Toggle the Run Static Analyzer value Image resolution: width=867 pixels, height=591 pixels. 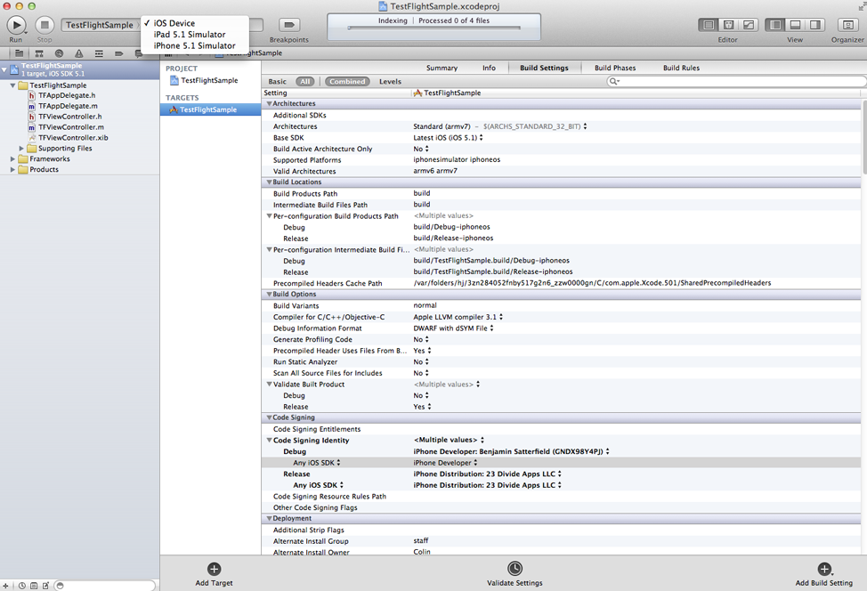[x=421, y=362]
